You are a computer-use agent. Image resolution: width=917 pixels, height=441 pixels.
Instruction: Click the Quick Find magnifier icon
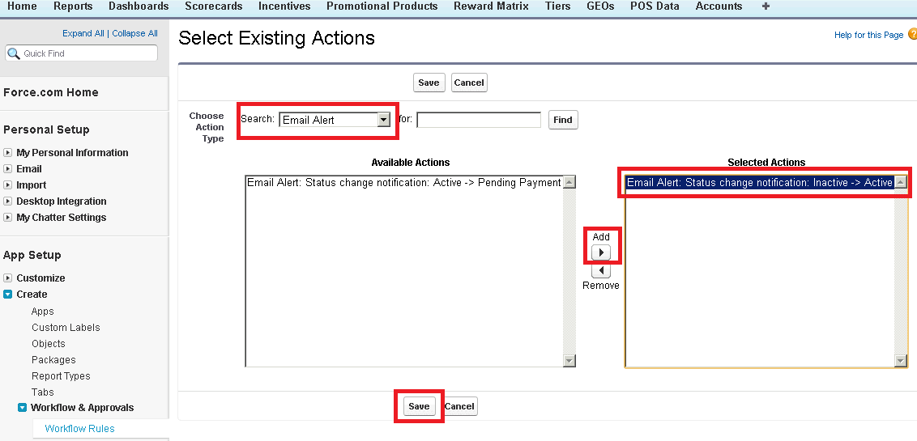14,53
